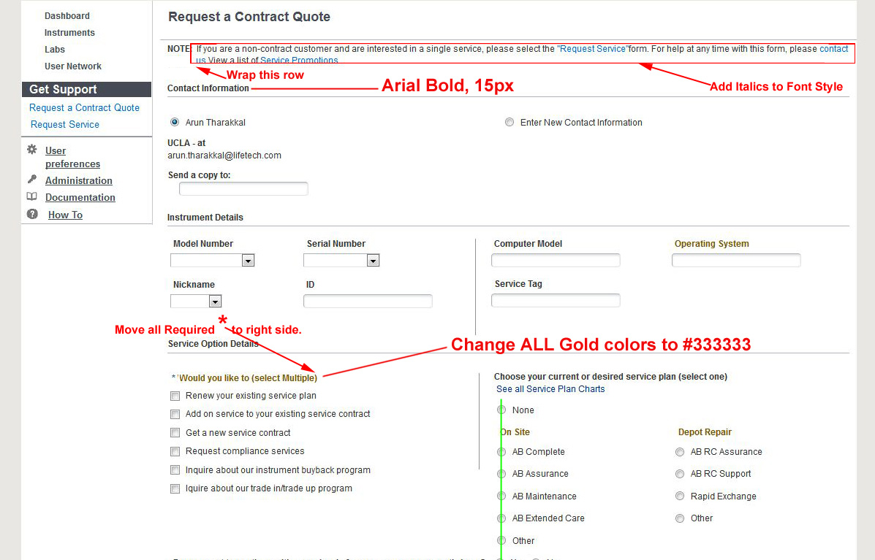Open the Request Service sidebar link
Screen dimensions: 875x560
click(65, 125)
